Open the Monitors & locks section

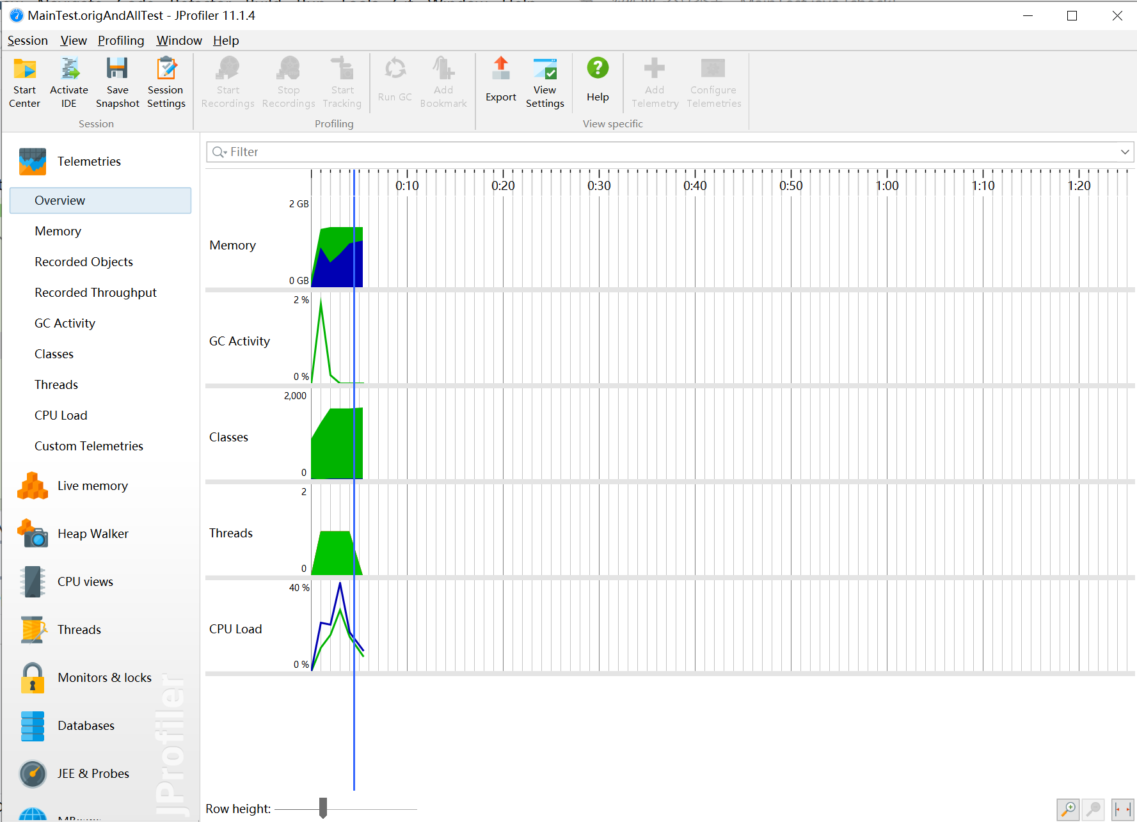(86, 677)
